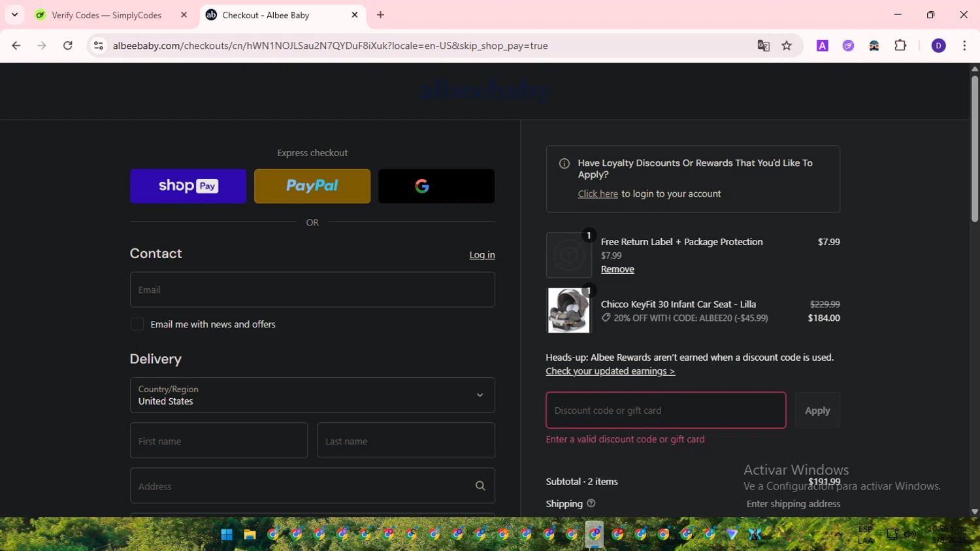Click the ESP LAA language indicator

coord(866,535)
